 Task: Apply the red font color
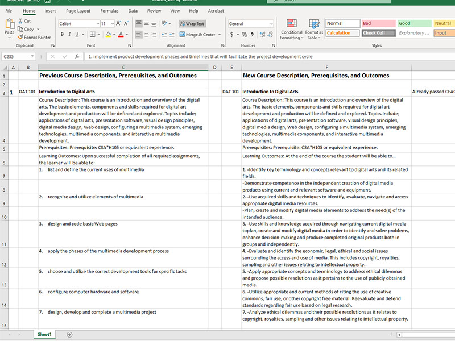click(121, 34)
